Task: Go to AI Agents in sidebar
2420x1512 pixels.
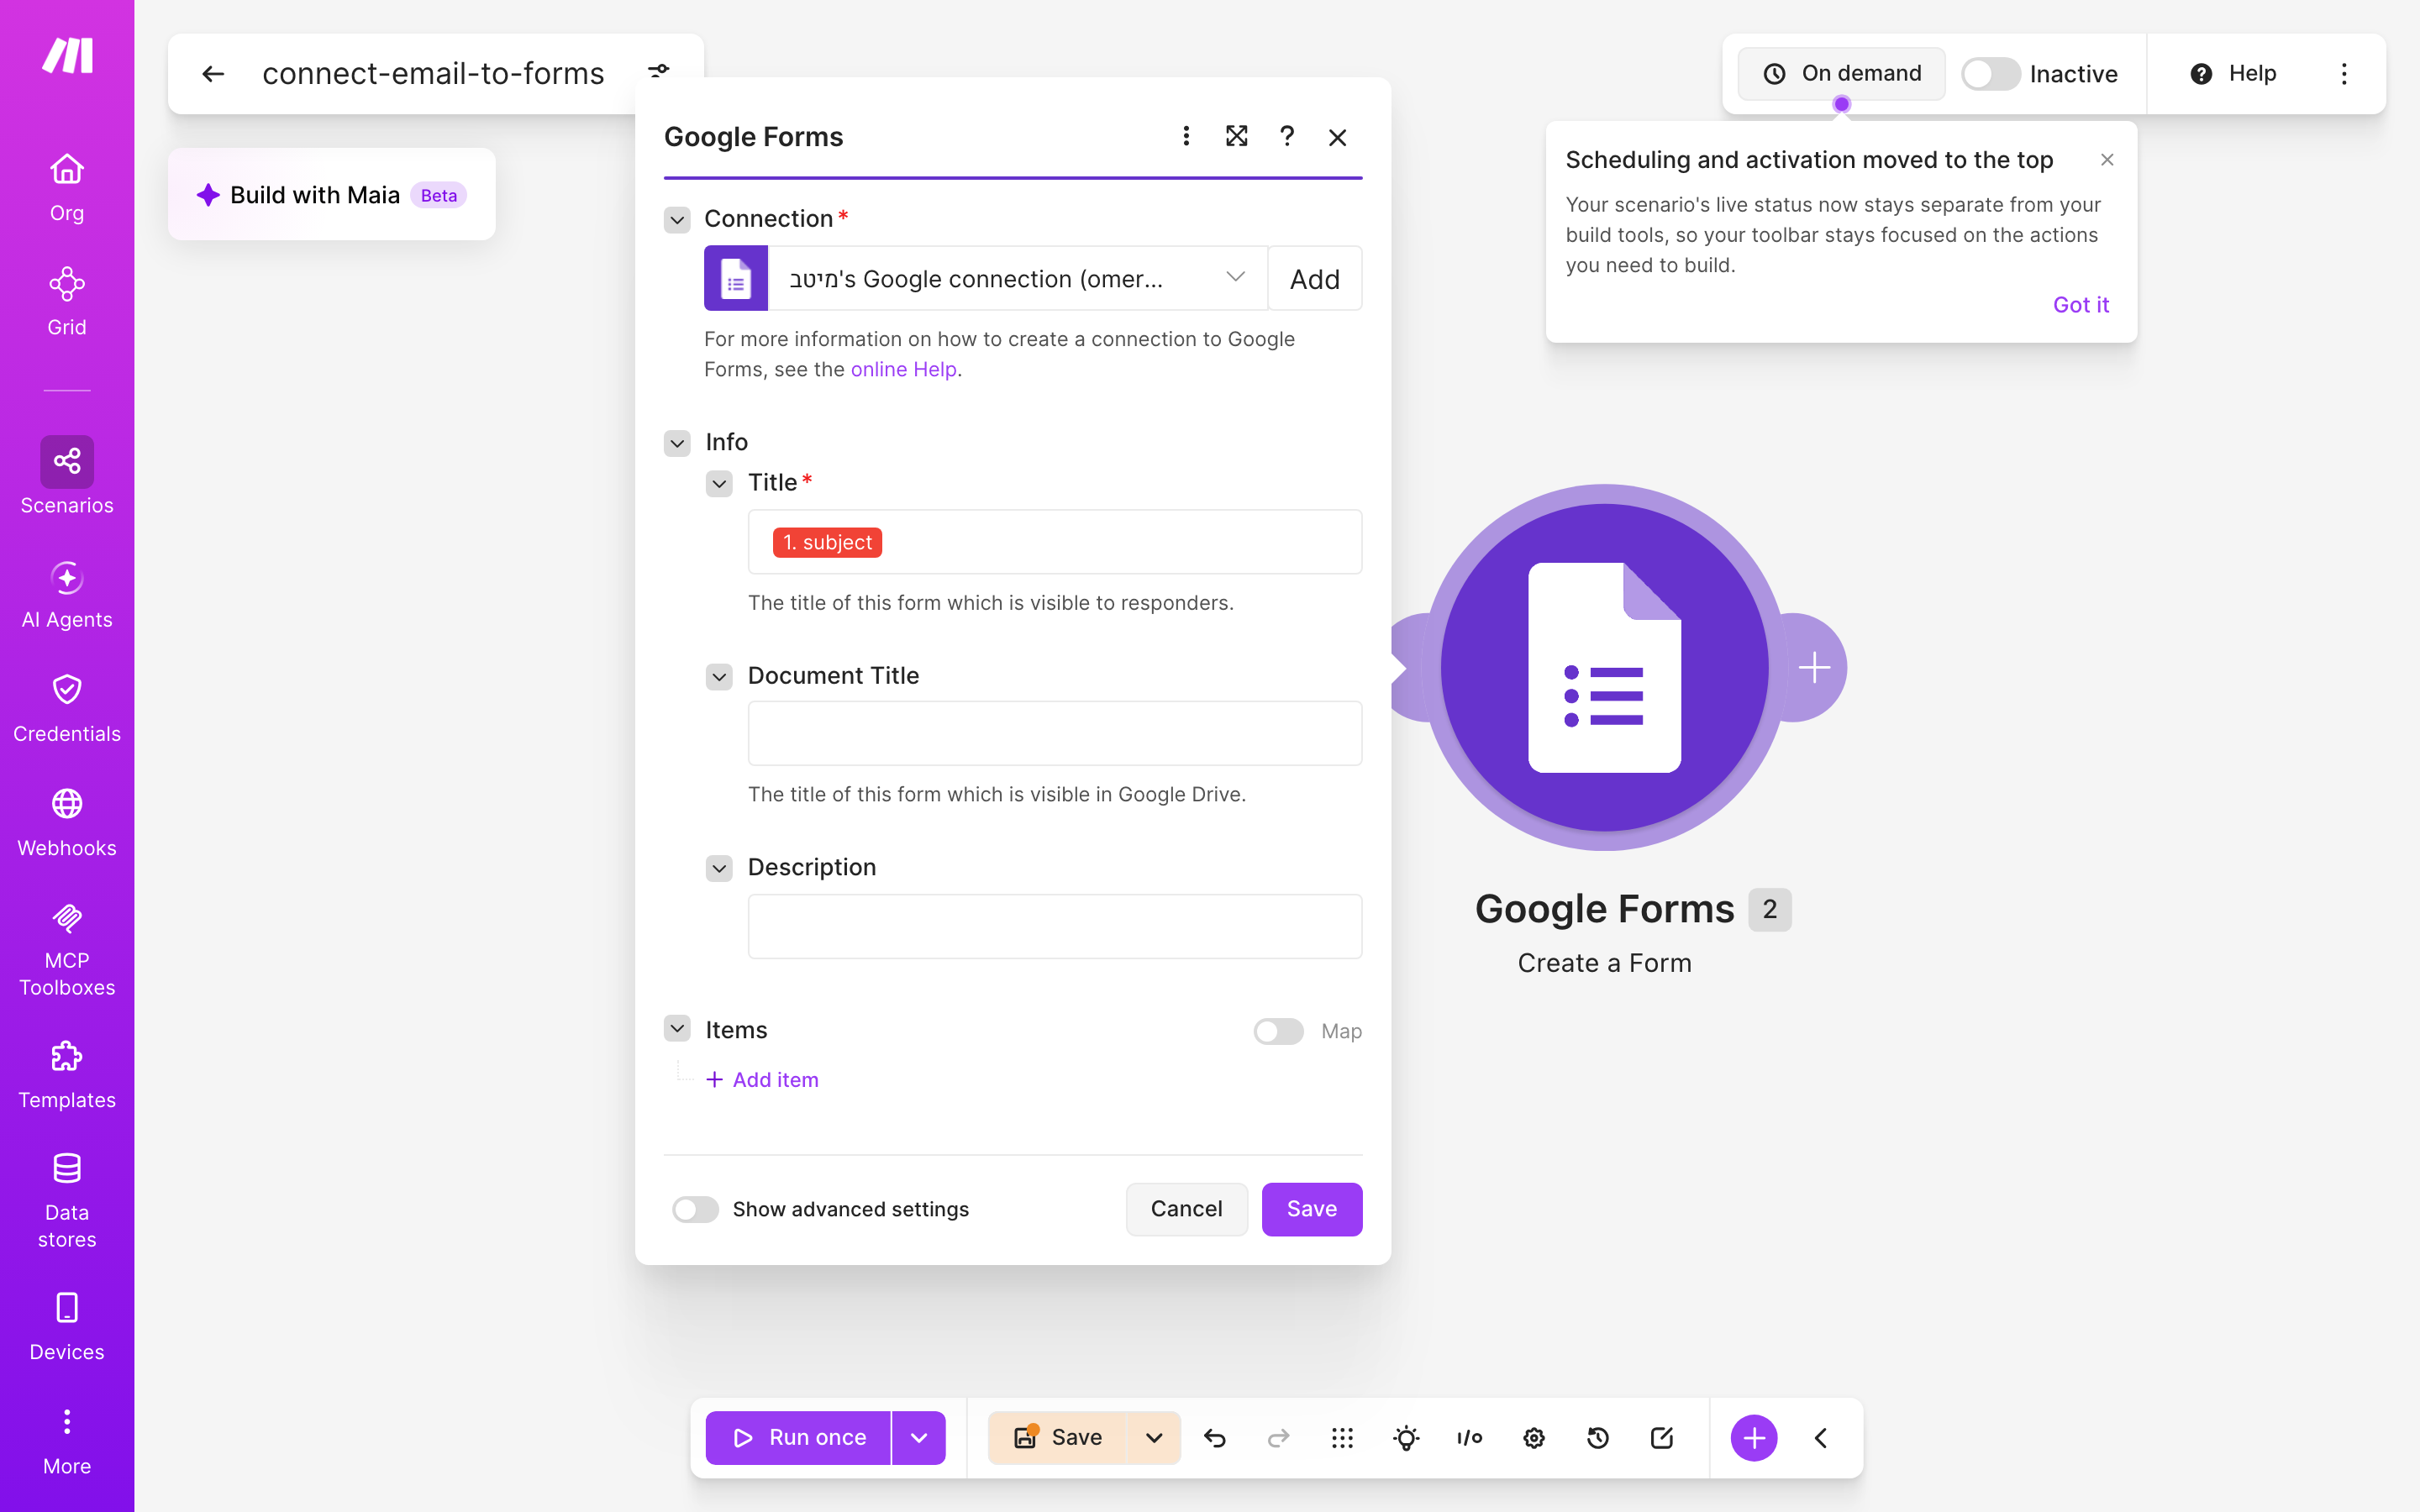Action: 67,595
